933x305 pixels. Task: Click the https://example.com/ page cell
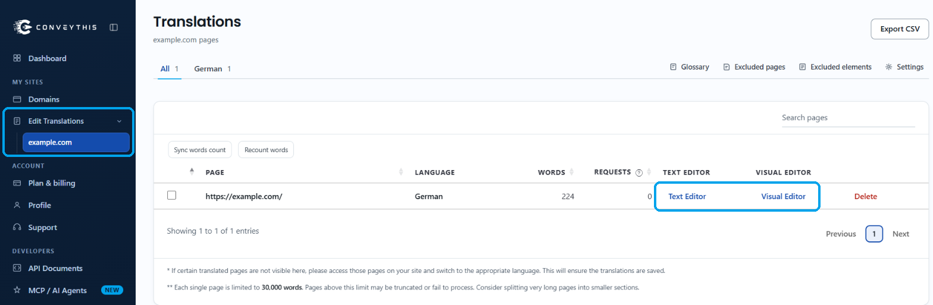coord(243,196)
